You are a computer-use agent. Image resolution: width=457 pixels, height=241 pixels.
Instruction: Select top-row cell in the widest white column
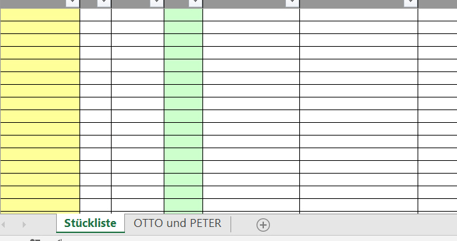(x=359, y=15)
